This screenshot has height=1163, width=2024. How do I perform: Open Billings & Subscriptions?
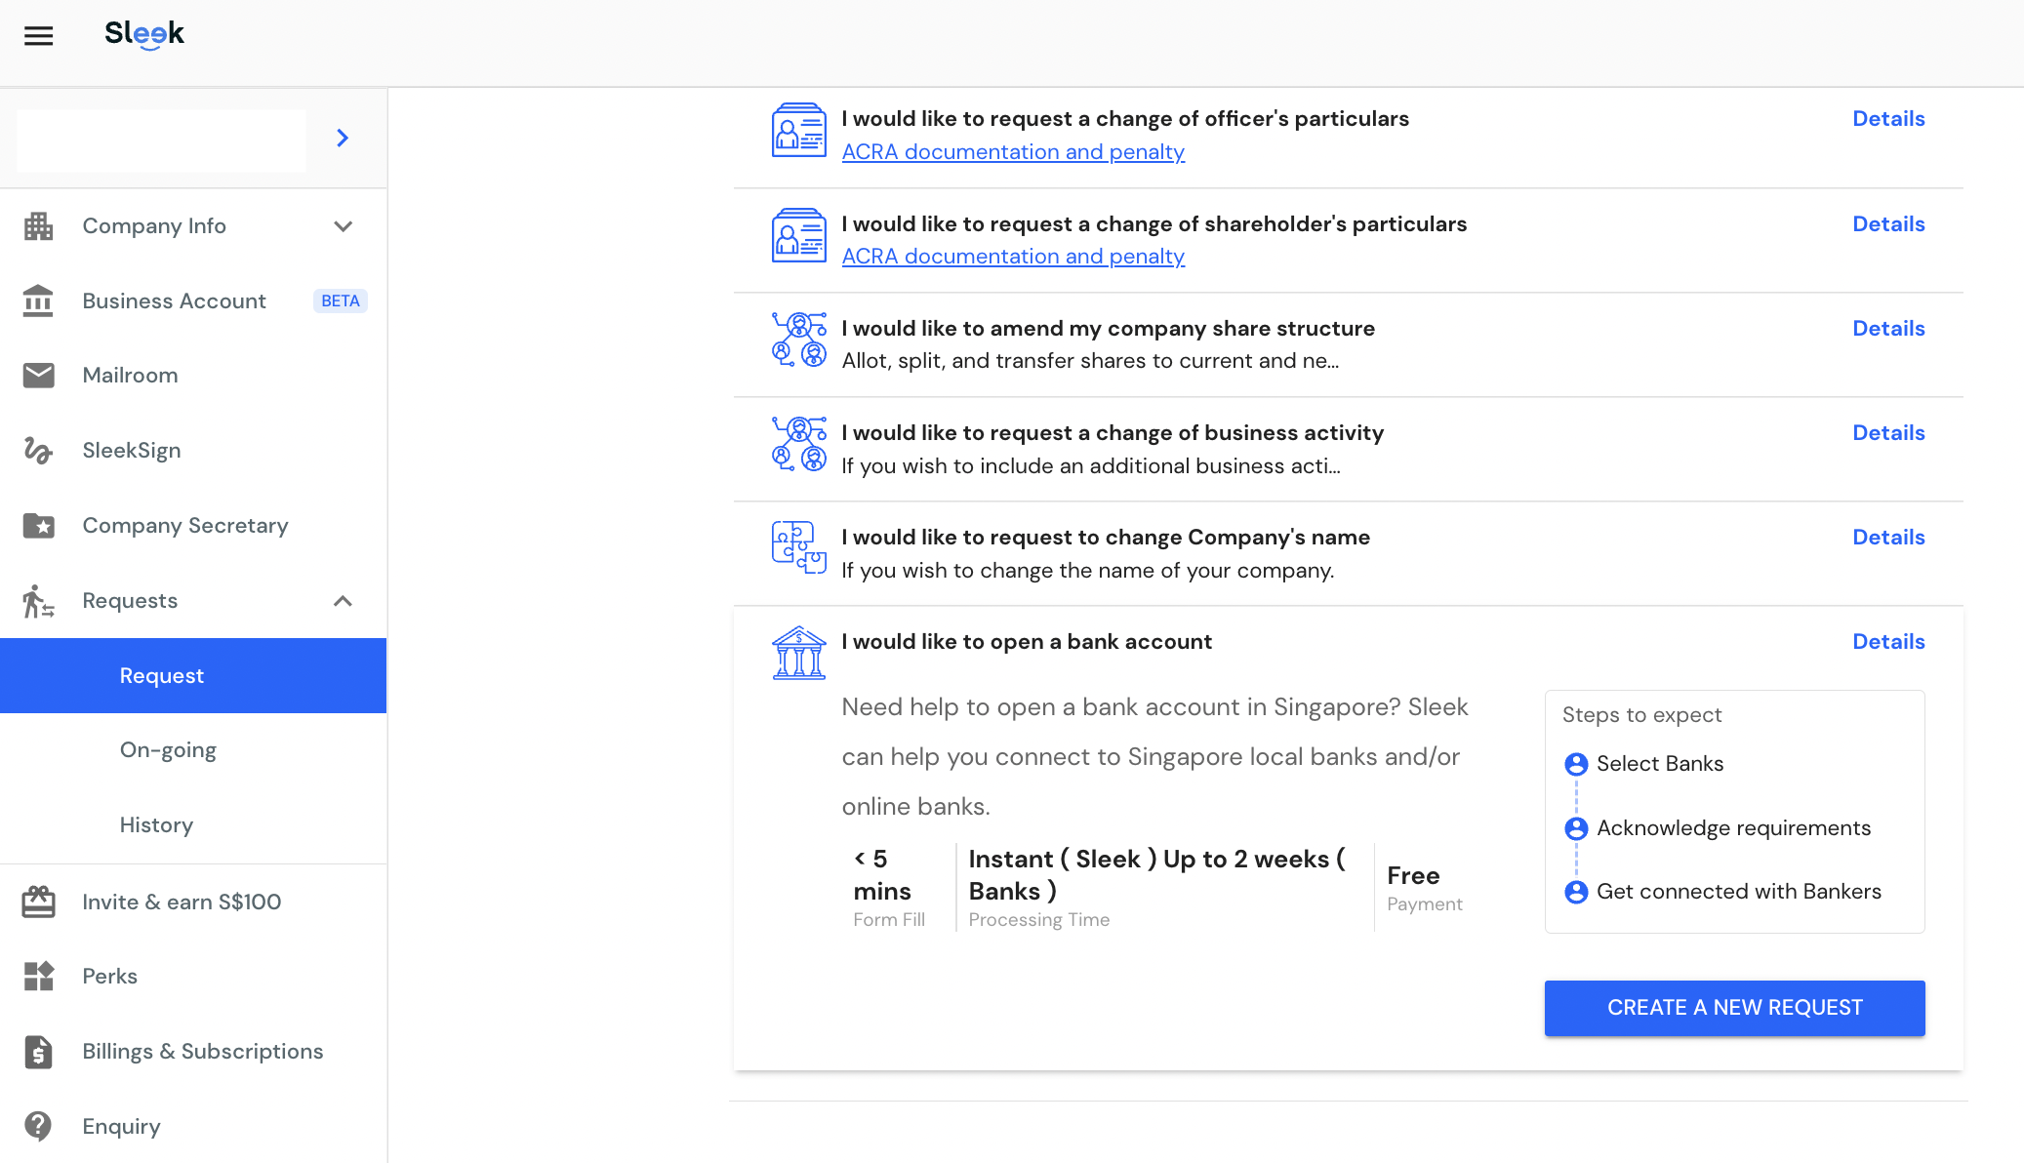point(202,1051)
